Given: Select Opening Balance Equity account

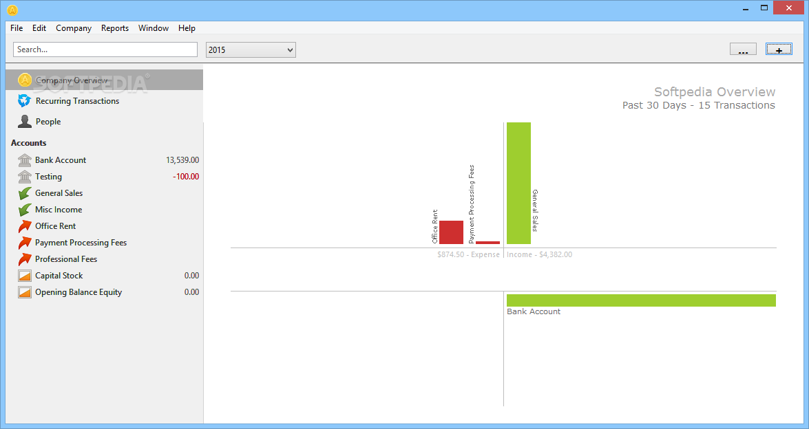Looking at the screenshot, I should pyautogui.click(x=104, y=292).
